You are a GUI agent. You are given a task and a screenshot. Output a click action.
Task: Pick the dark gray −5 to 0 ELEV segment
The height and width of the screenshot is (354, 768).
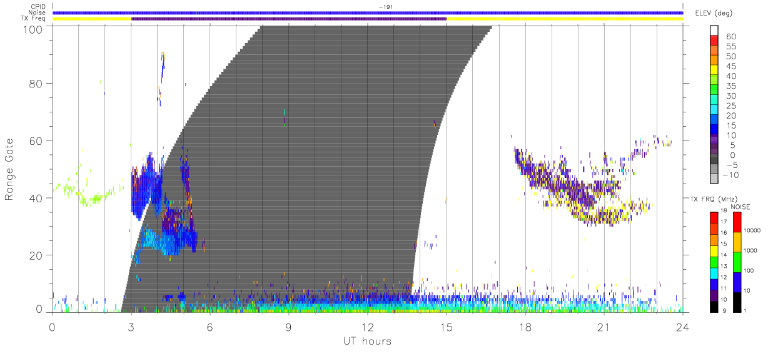tap(715, 160)
